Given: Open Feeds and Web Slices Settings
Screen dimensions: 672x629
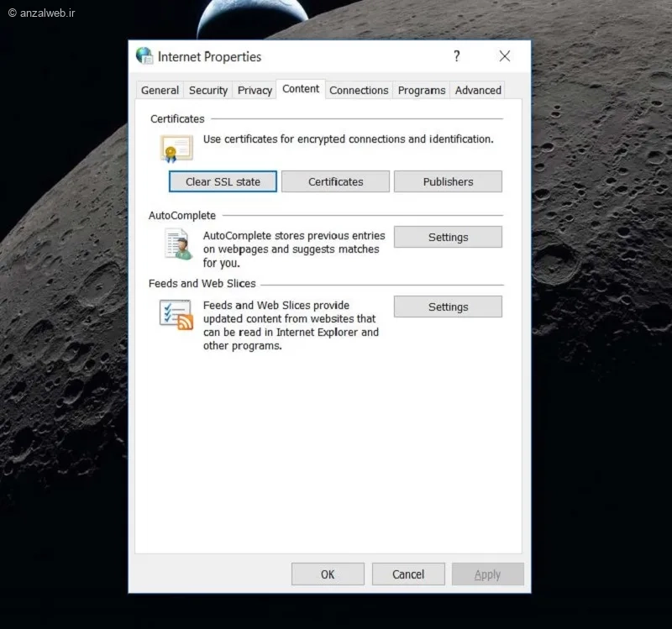Looking at the screenshot, I should tap(448, 307).
